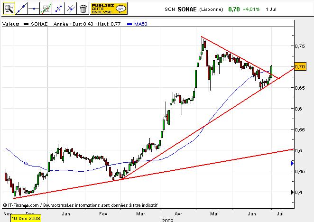314x222 pixels.
Task: Click the SONAE series legend label
Action: point(39,24)
